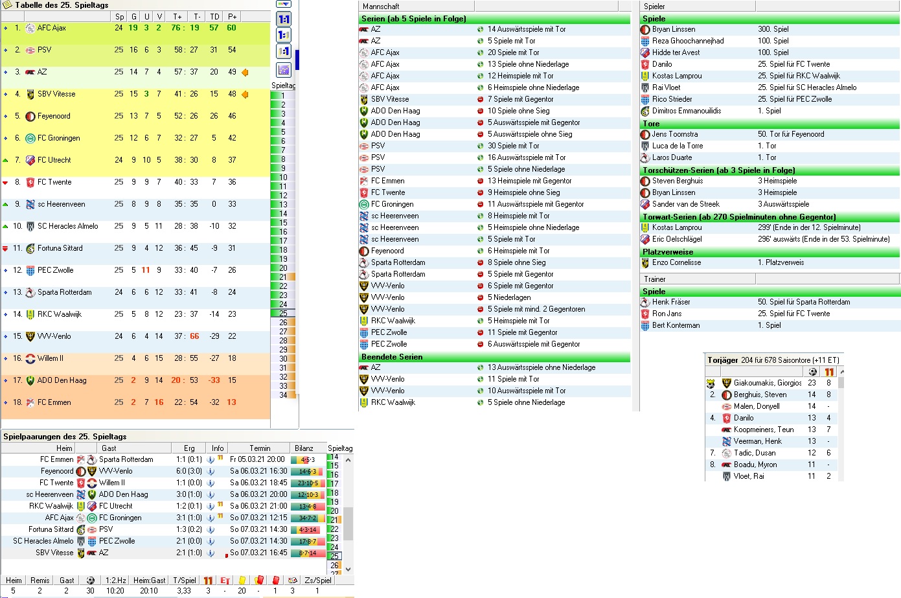Screen dimensions: 901x598
Task: Select the Spieler section header
Action: (698, 6)
